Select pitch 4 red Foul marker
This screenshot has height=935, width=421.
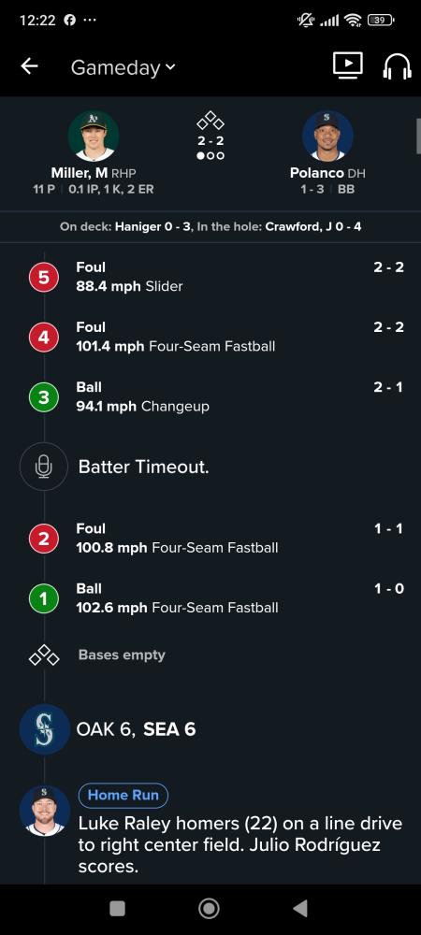coord(44,338)
